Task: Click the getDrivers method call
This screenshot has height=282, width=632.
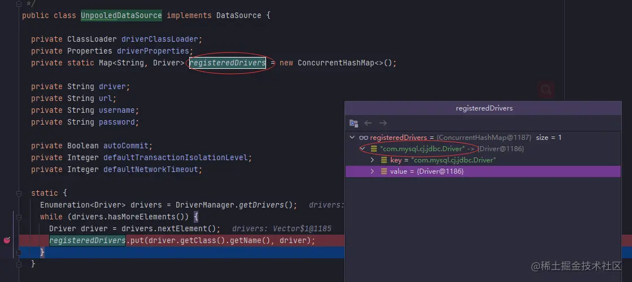Action: [x=261, y=205]
